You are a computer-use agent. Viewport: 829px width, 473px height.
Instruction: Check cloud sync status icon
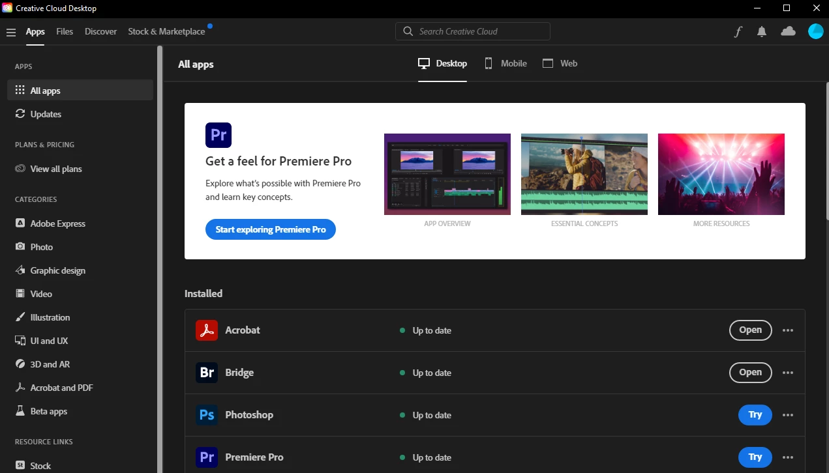[788, 31]
